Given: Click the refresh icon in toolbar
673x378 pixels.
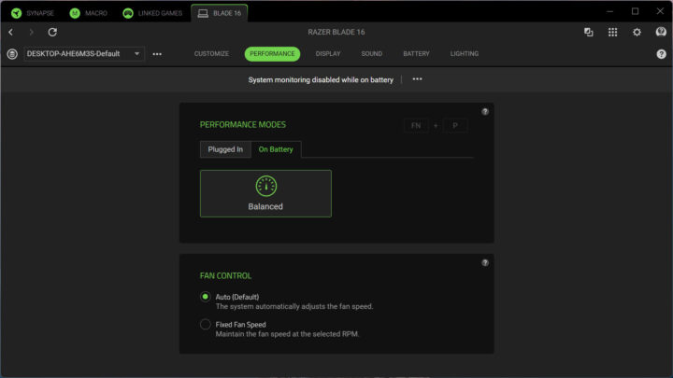Looking at the screenshot, I should pyautogui.click(x=52, y=32).
